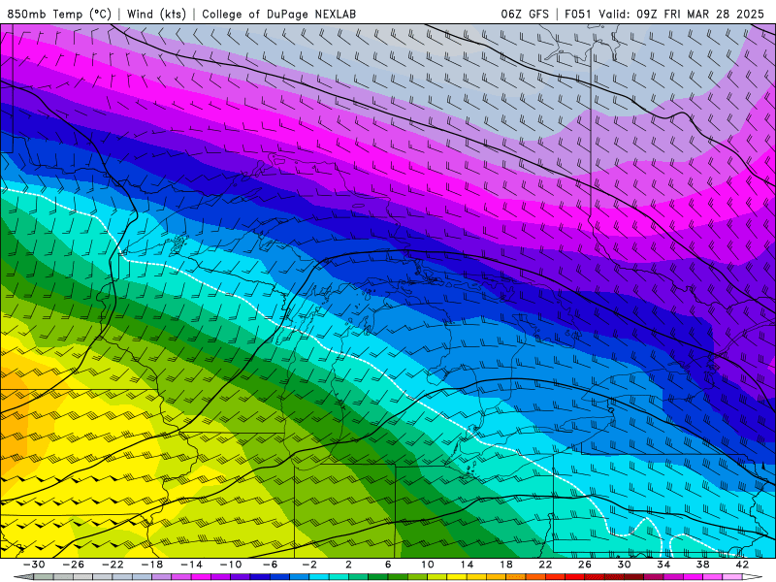The width and height of the screenshot is (776, 582).
Task: Click the '-10' legend value
Action: [x=231, y=565]
